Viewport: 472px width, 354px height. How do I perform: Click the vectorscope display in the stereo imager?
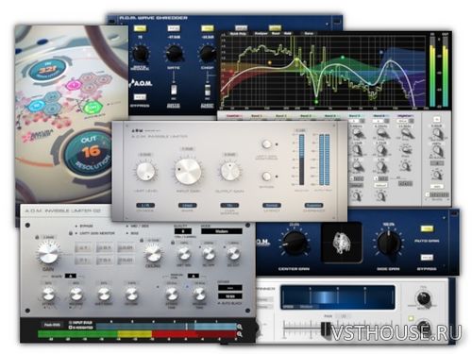pos(342,243)
